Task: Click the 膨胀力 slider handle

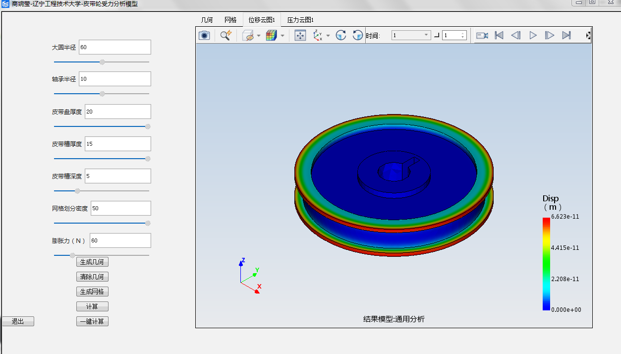Action: (x=72, y=255)
